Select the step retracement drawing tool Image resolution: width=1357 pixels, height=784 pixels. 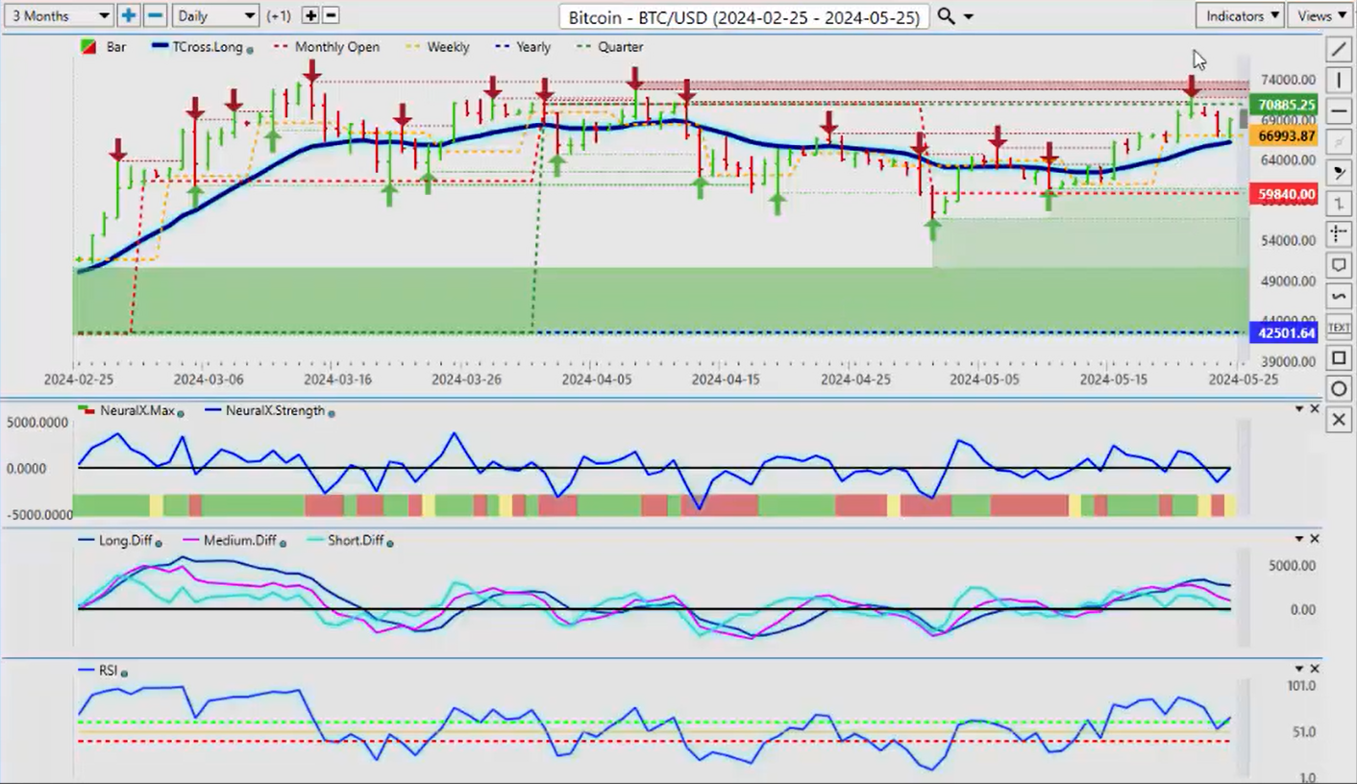pos(1339,204)
